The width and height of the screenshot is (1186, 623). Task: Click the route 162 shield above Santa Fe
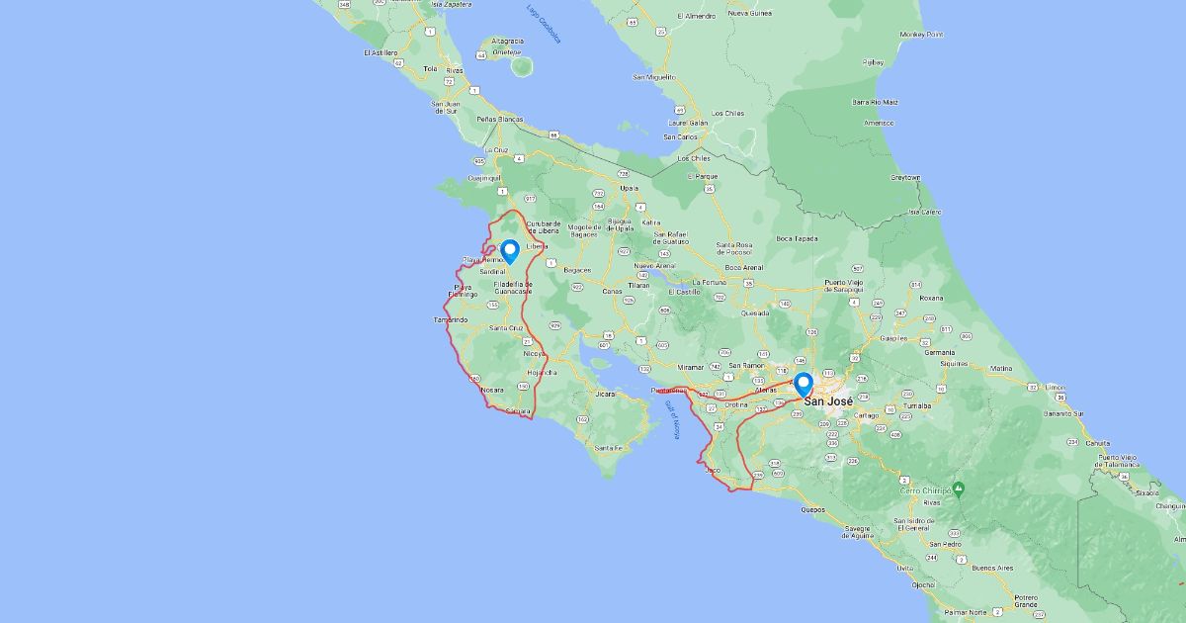[x=583, y=419]
